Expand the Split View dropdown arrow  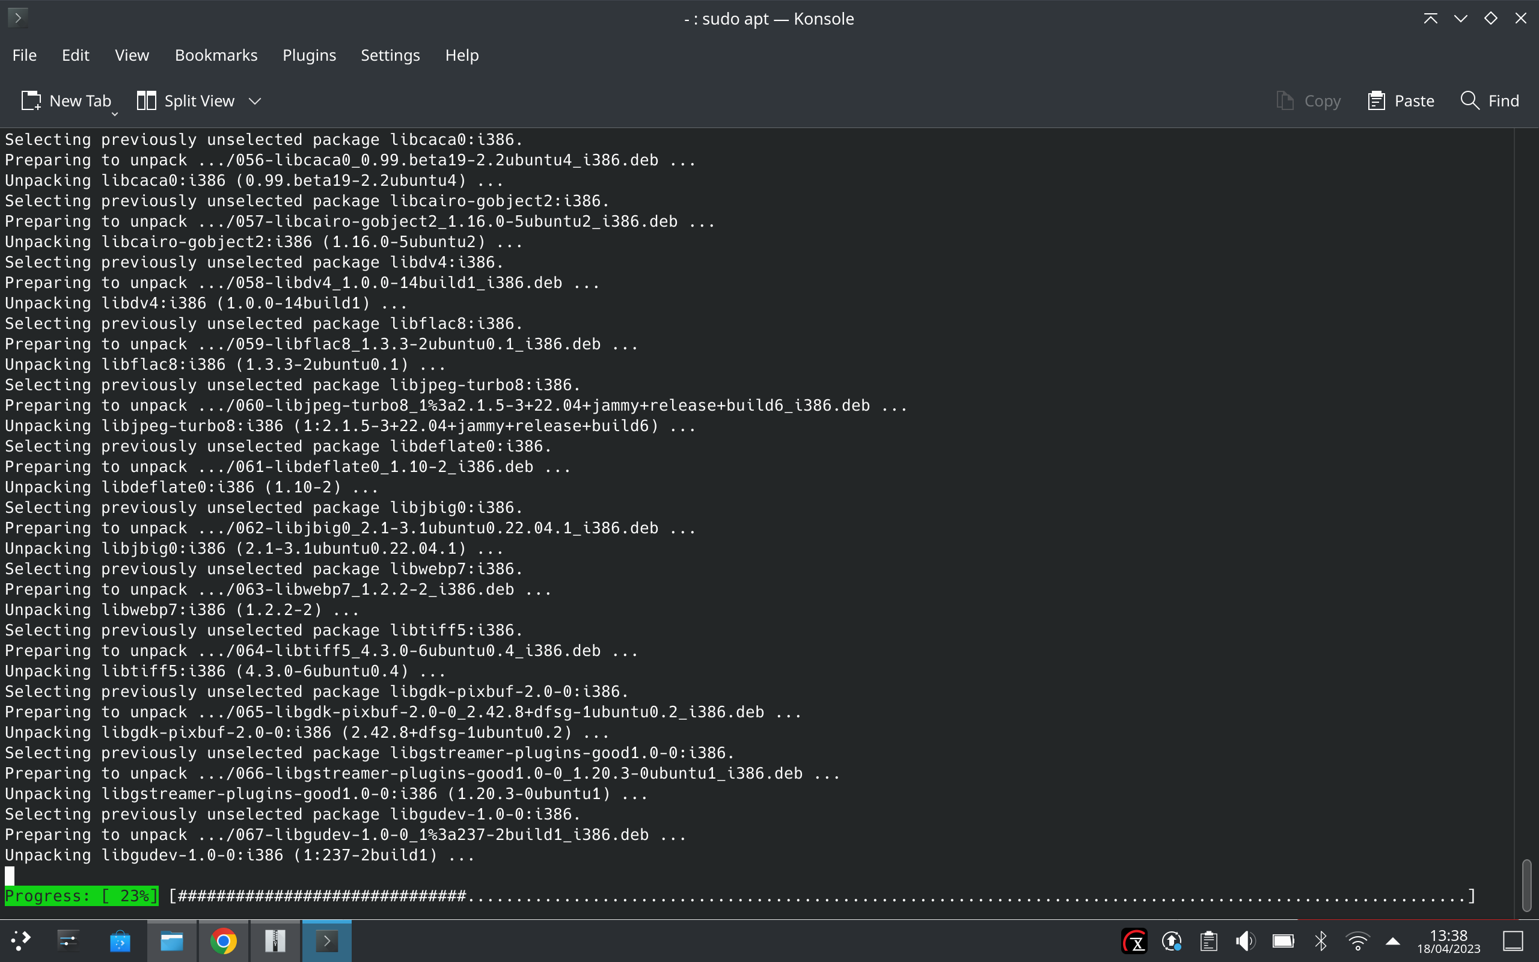coord(255,101)
